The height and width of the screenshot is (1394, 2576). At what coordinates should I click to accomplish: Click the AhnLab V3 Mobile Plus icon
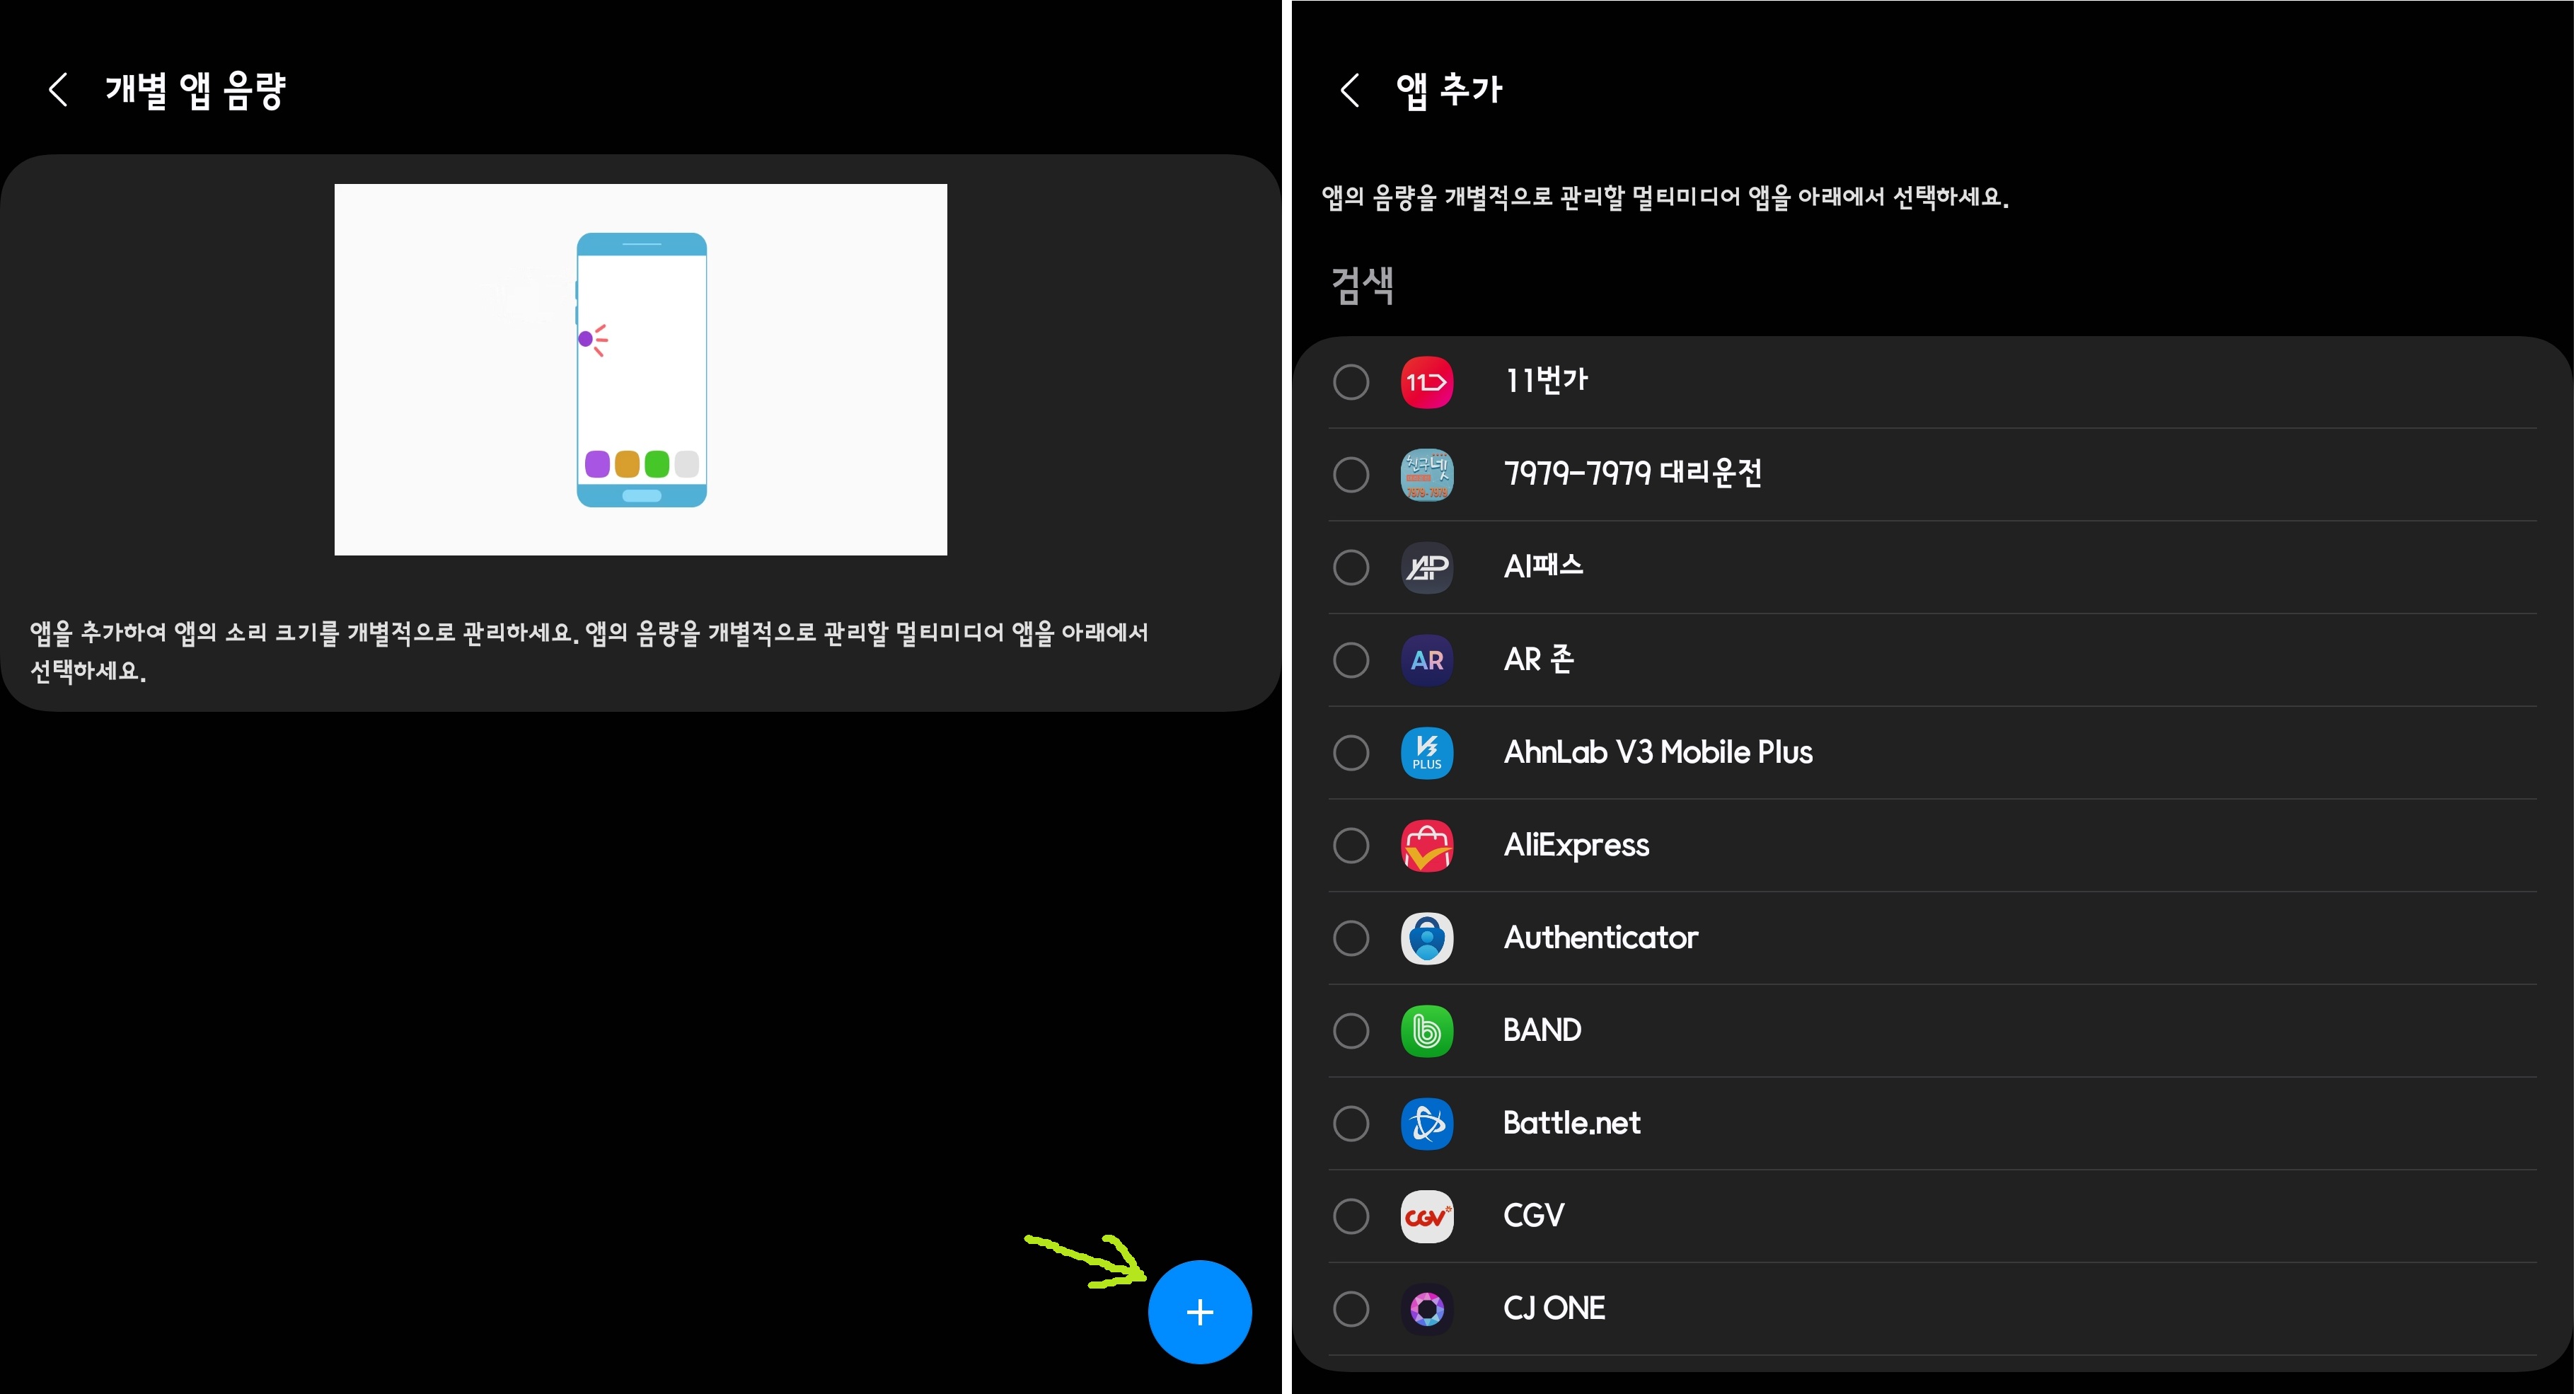(x=1426, y=753)
